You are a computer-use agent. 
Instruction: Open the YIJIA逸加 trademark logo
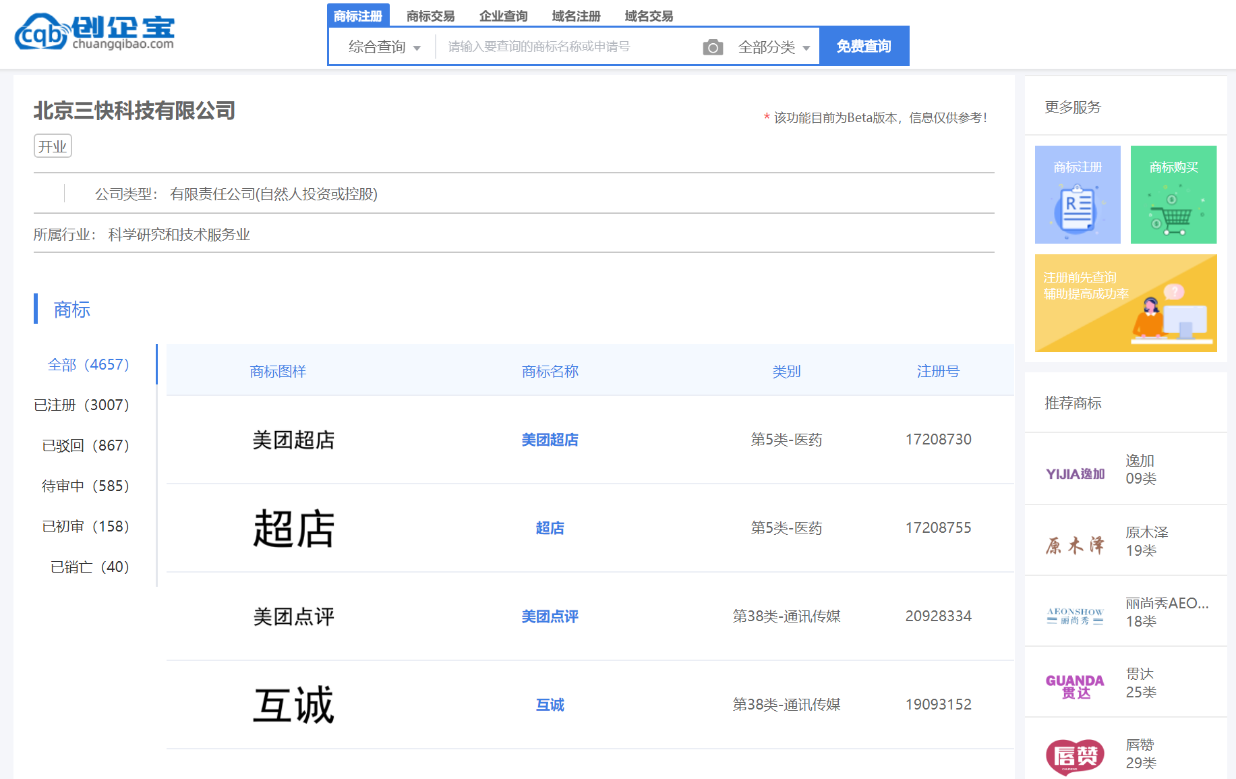1075,473
